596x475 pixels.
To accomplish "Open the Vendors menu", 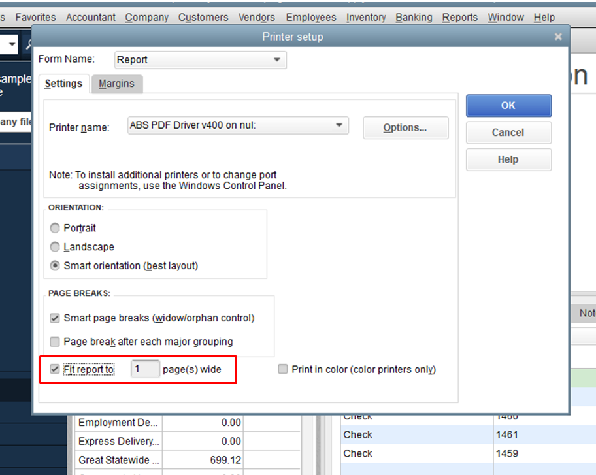I will 257,17.
